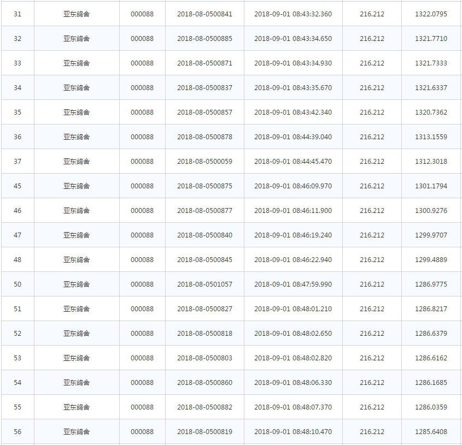Click rank number 45 cell

[17, 186]
